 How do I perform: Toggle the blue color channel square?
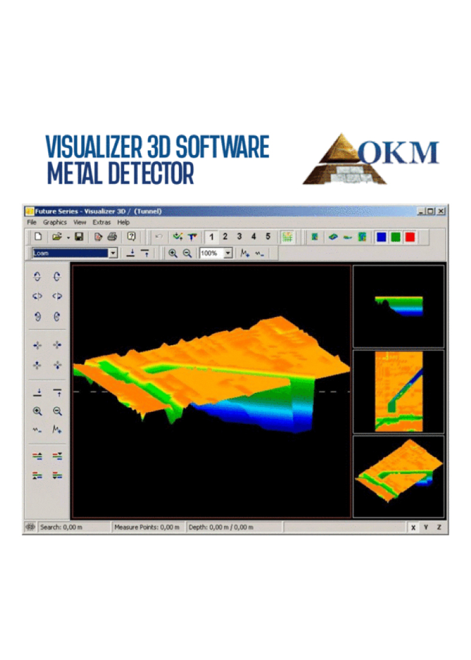point(382,237)
